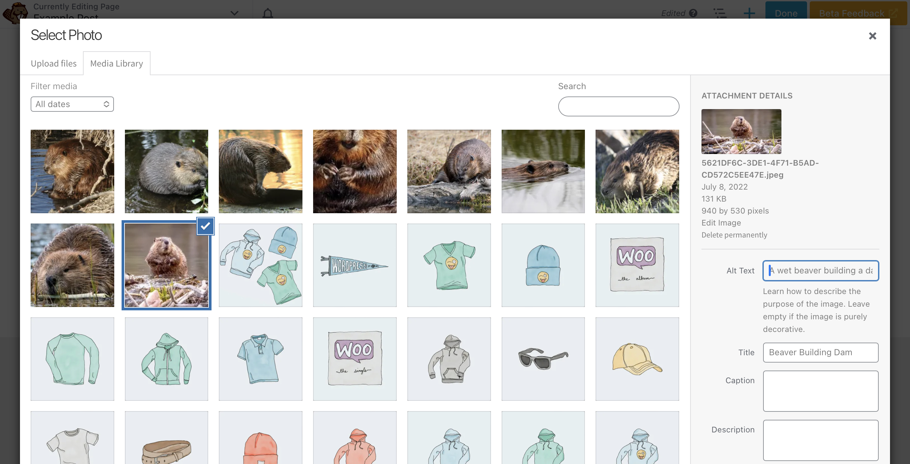Click the media Search field
910x464 pixels.
pos(618,106)
